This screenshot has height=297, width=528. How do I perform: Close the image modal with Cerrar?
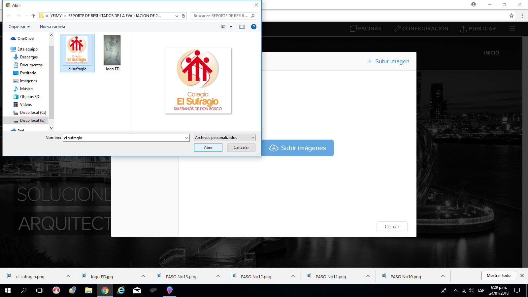pyautogui.click(x=392, y=227)
